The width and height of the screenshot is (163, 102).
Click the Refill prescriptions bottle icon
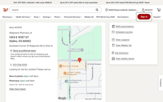point(113,27)
